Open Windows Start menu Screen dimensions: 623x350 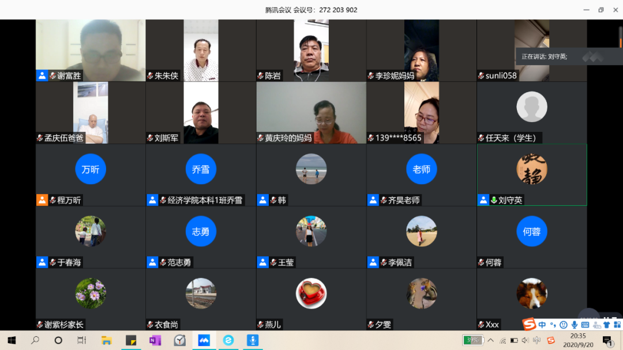click(12, 340)
